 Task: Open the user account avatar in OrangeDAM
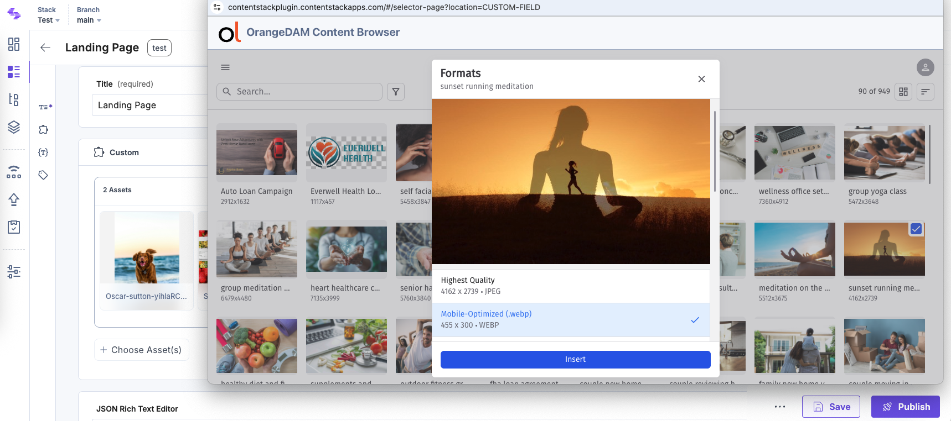(926, 67)
